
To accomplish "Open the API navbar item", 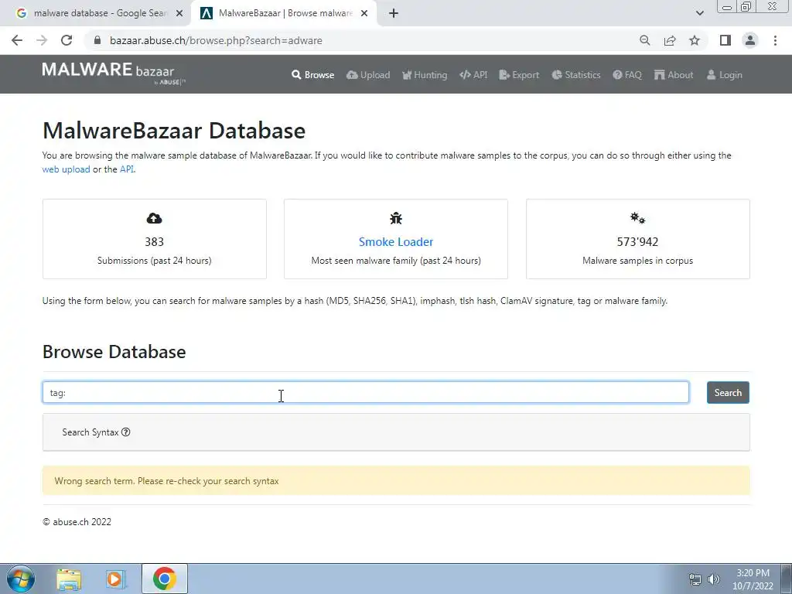I will coord(473,75).
